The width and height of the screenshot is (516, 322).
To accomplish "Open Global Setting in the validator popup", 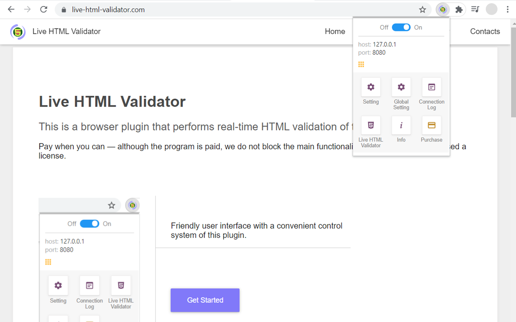I will [401, 87].
